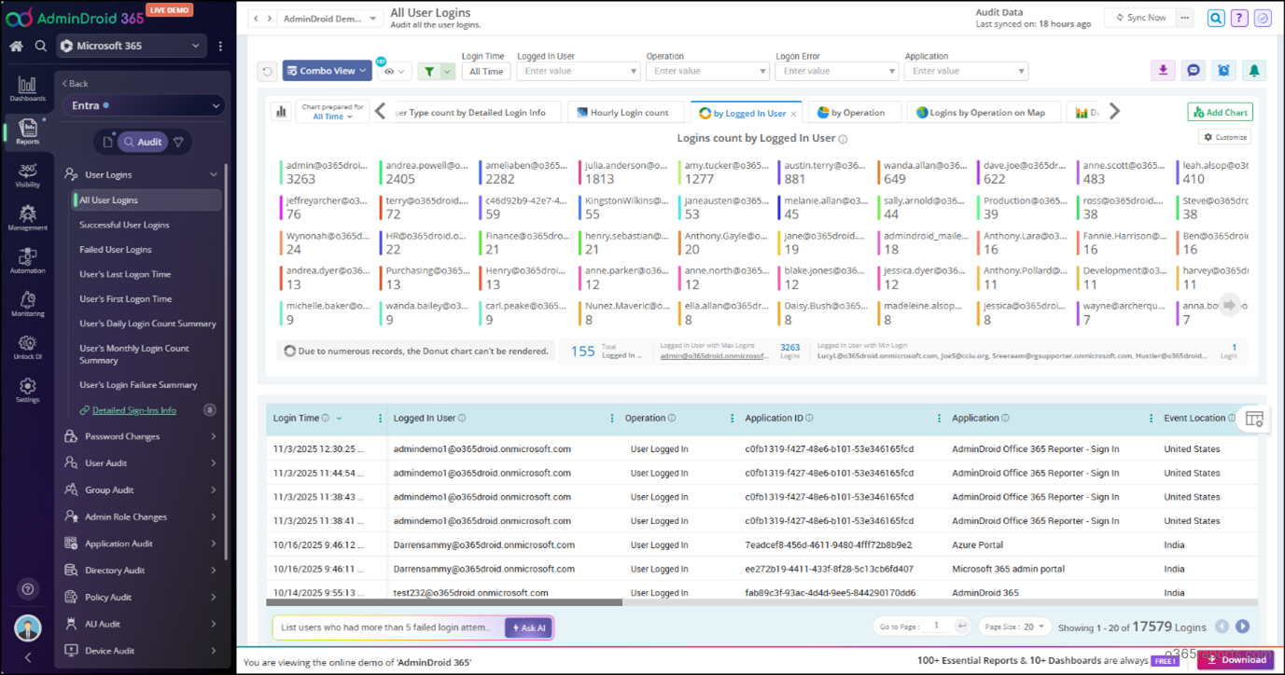Open the column chooser icon on the table
The image size is (1285, 675).
coord(1254,420)
